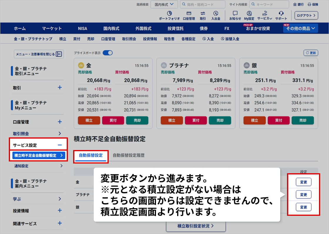
Task: Click the 口座管理 card icon in header
Action: tap(189, 14)
